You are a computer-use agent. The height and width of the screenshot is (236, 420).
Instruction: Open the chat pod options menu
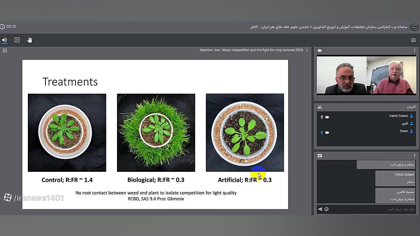415,156
